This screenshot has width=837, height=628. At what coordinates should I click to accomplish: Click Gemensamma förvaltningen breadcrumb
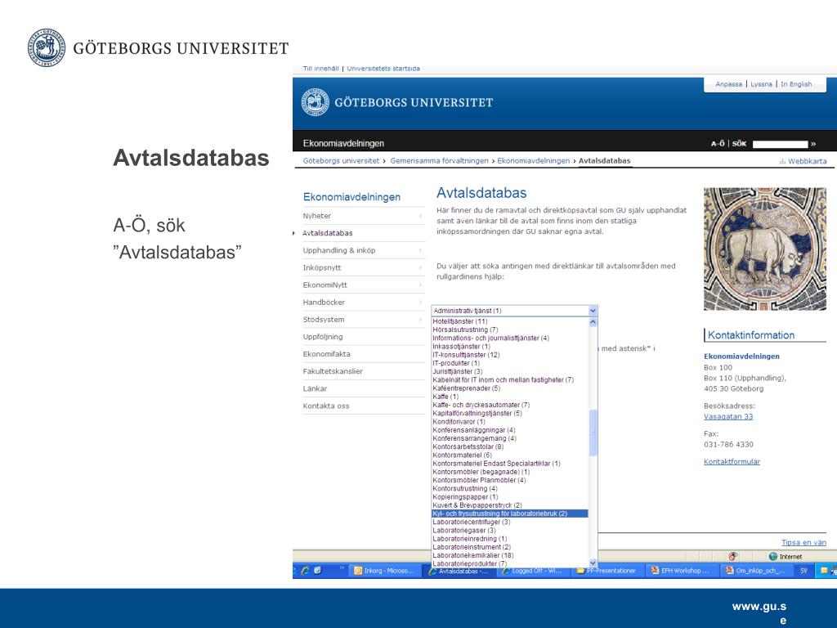pos(439,161)
